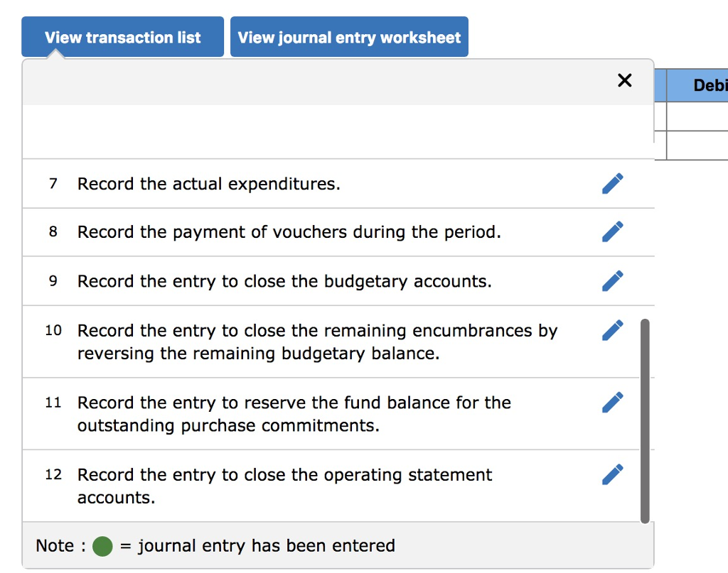This screenshot has height=573, width=728.
Task: Click second empty Debit cell in worksheet
Action: click(697, 146)
